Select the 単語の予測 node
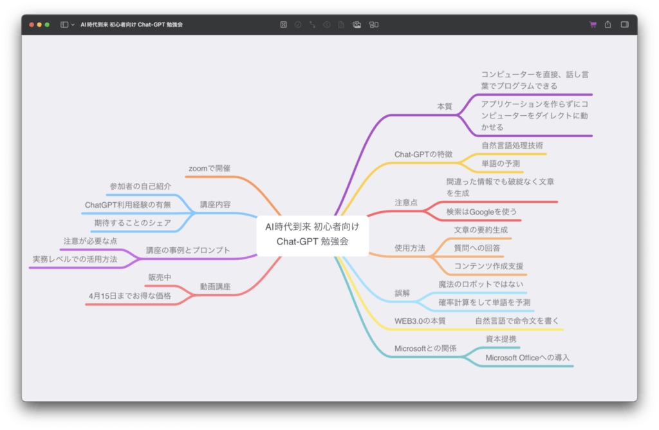Viewport: 659px width, 430px height. (501, 164)
